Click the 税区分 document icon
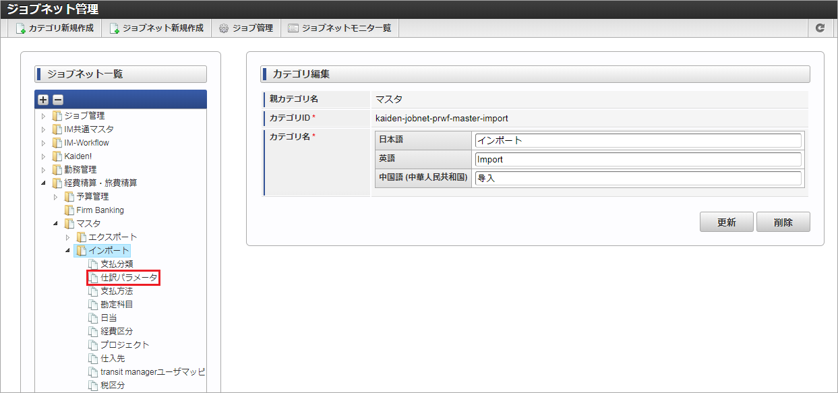 94,386
